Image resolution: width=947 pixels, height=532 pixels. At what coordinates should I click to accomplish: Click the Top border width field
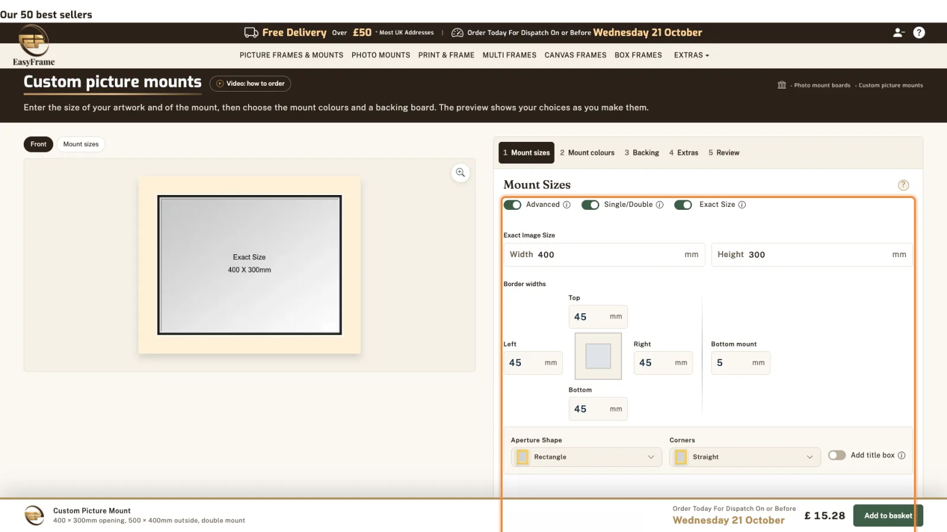[598, 317]
